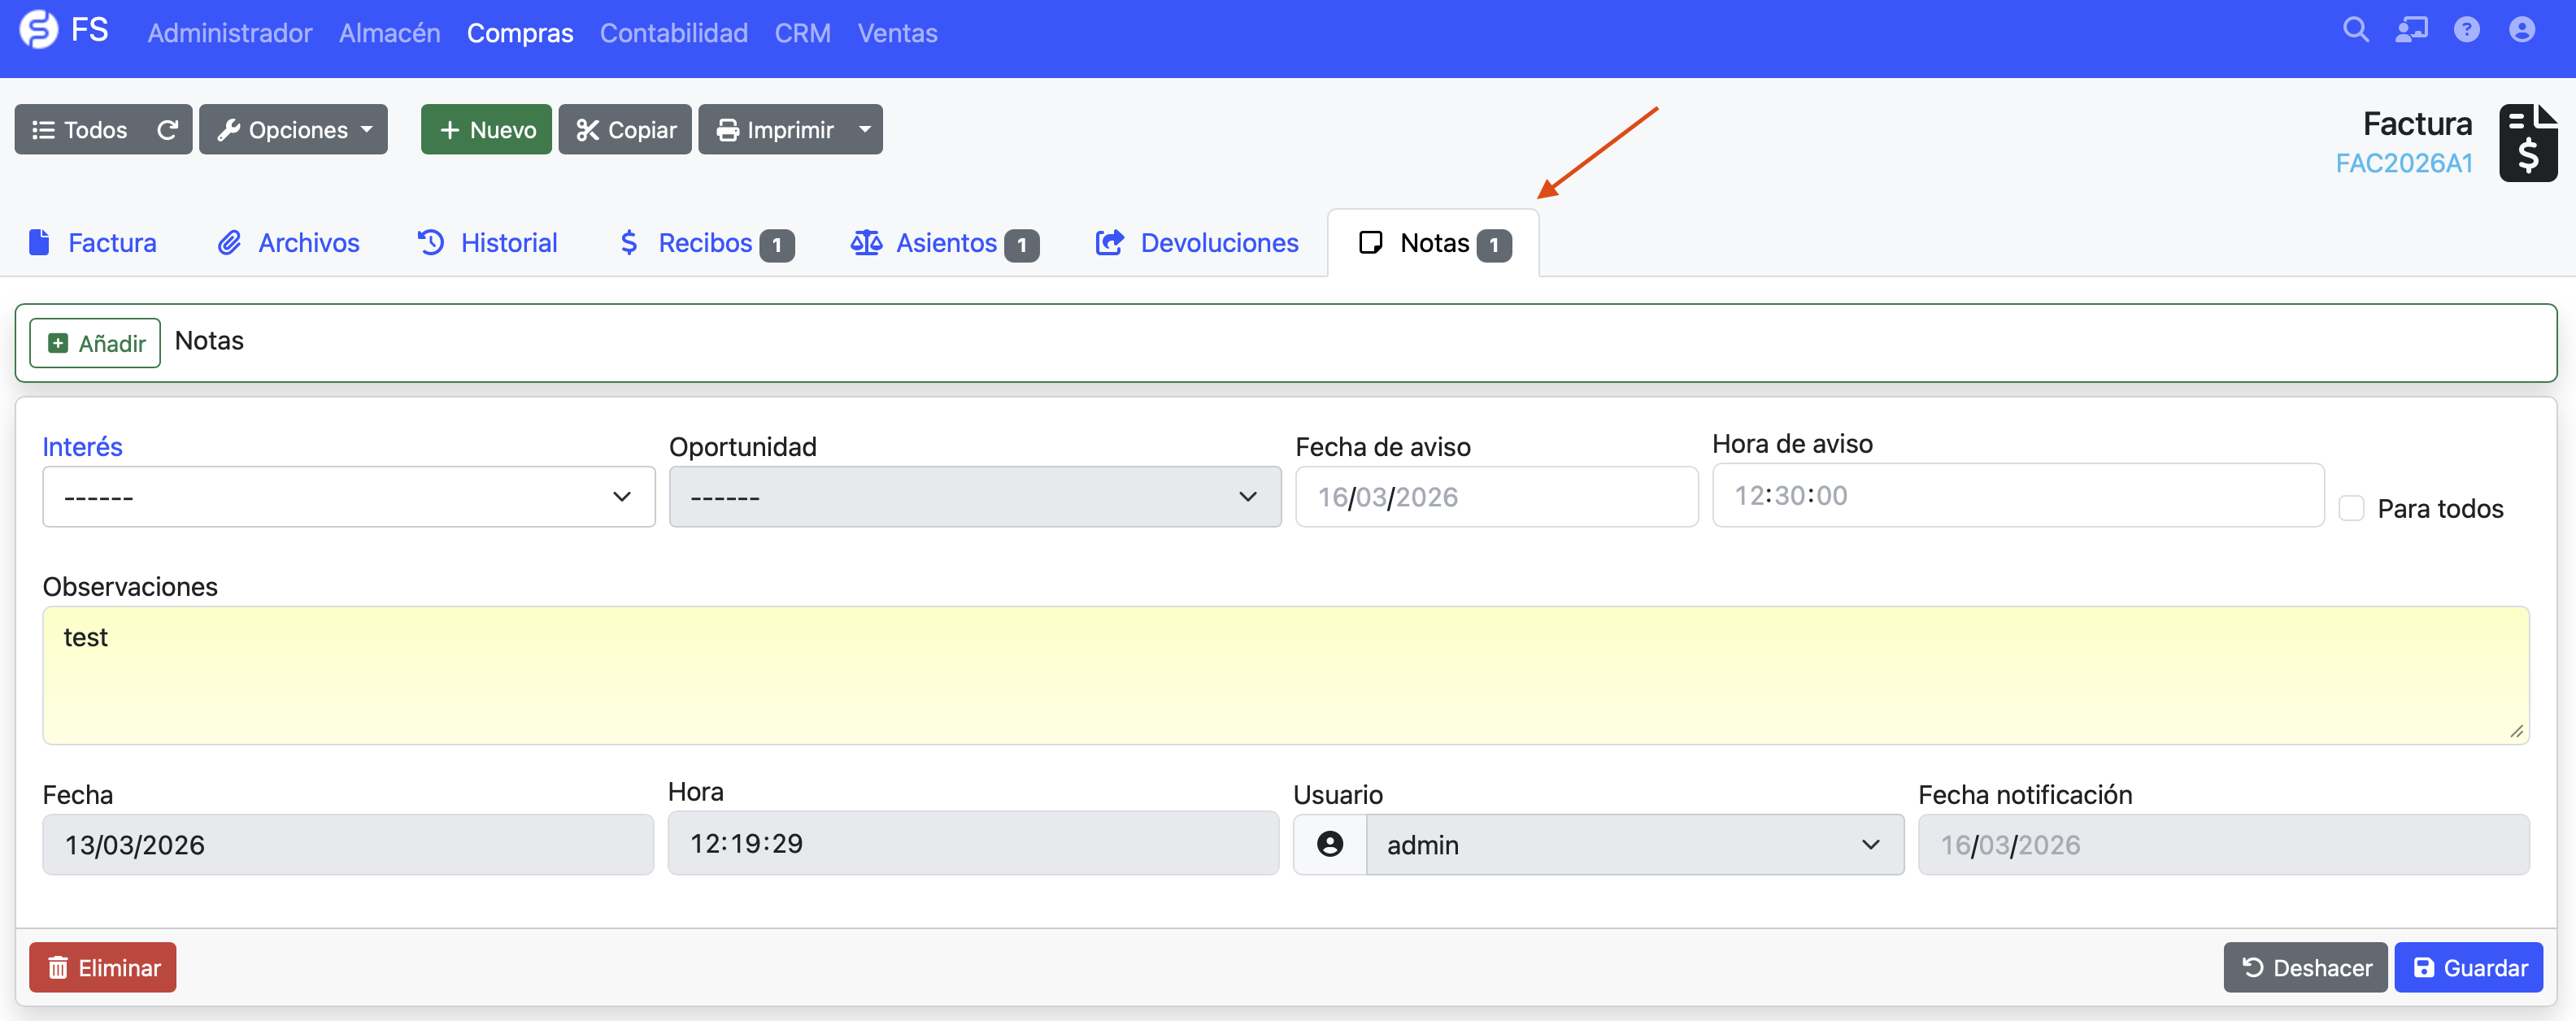
Task: Open the Opciones dropdown menu
Action: click(x=293, y=130)
